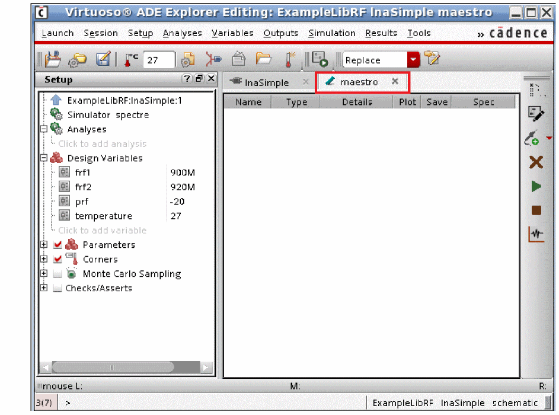Click the Setup scrollbar right arrow
Viewport: 559px width, 415px height.
click(x=206, y=367)
